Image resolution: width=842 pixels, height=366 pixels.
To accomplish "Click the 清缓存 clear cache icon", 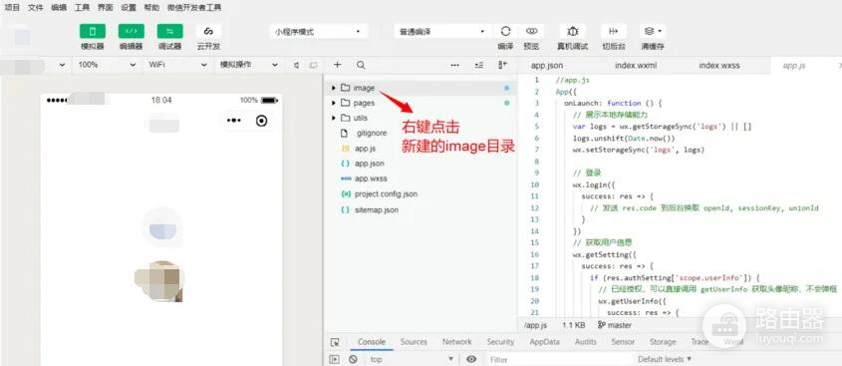I will (652, 31).
